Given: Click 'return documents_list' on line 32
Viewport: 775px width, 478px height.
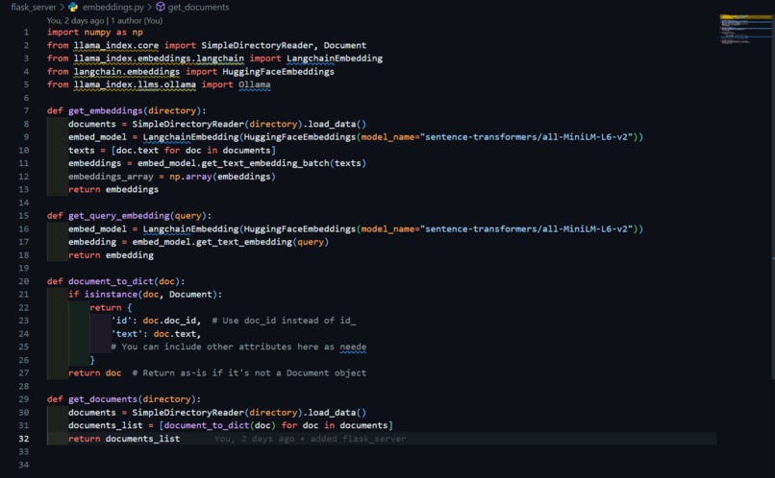Looking at the screenshot, I should (124, 439).
